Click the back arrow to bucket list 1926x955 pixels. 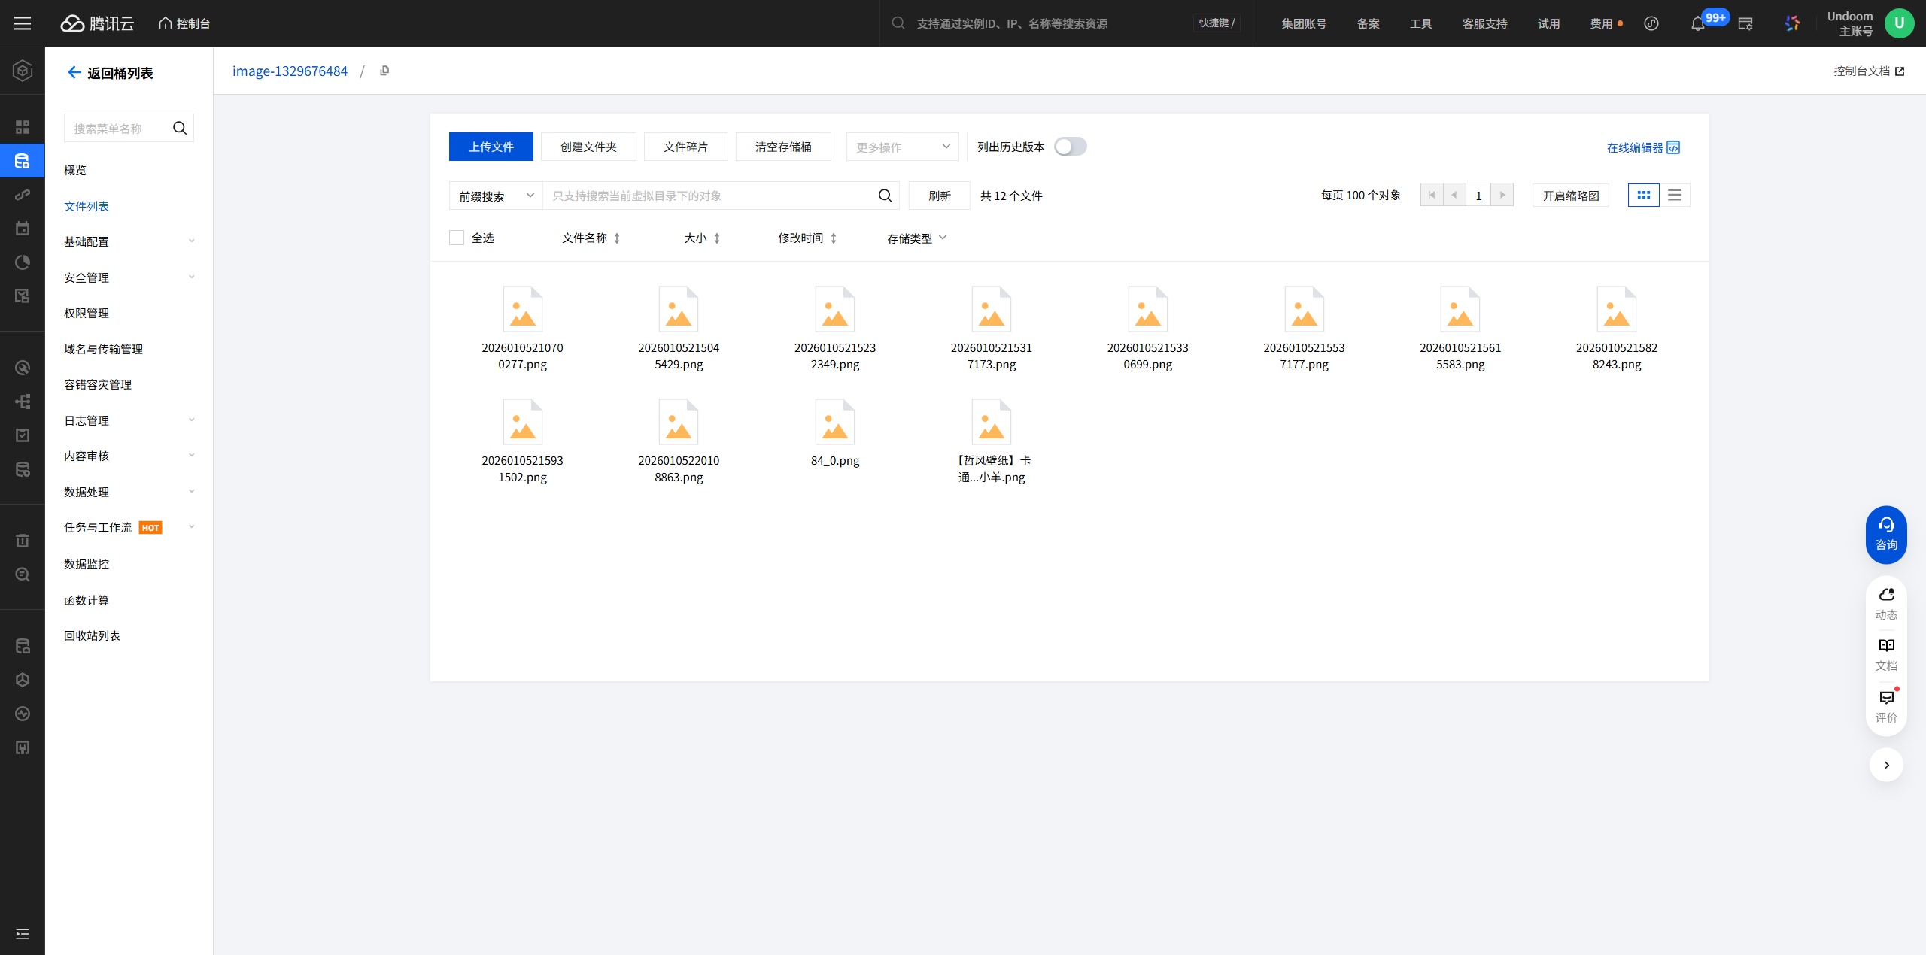point(74,72)
